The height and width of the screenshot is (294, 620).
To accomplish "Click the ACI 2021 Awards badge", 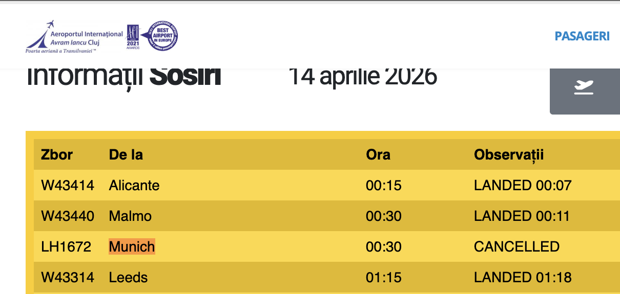I will coord(133,37).
